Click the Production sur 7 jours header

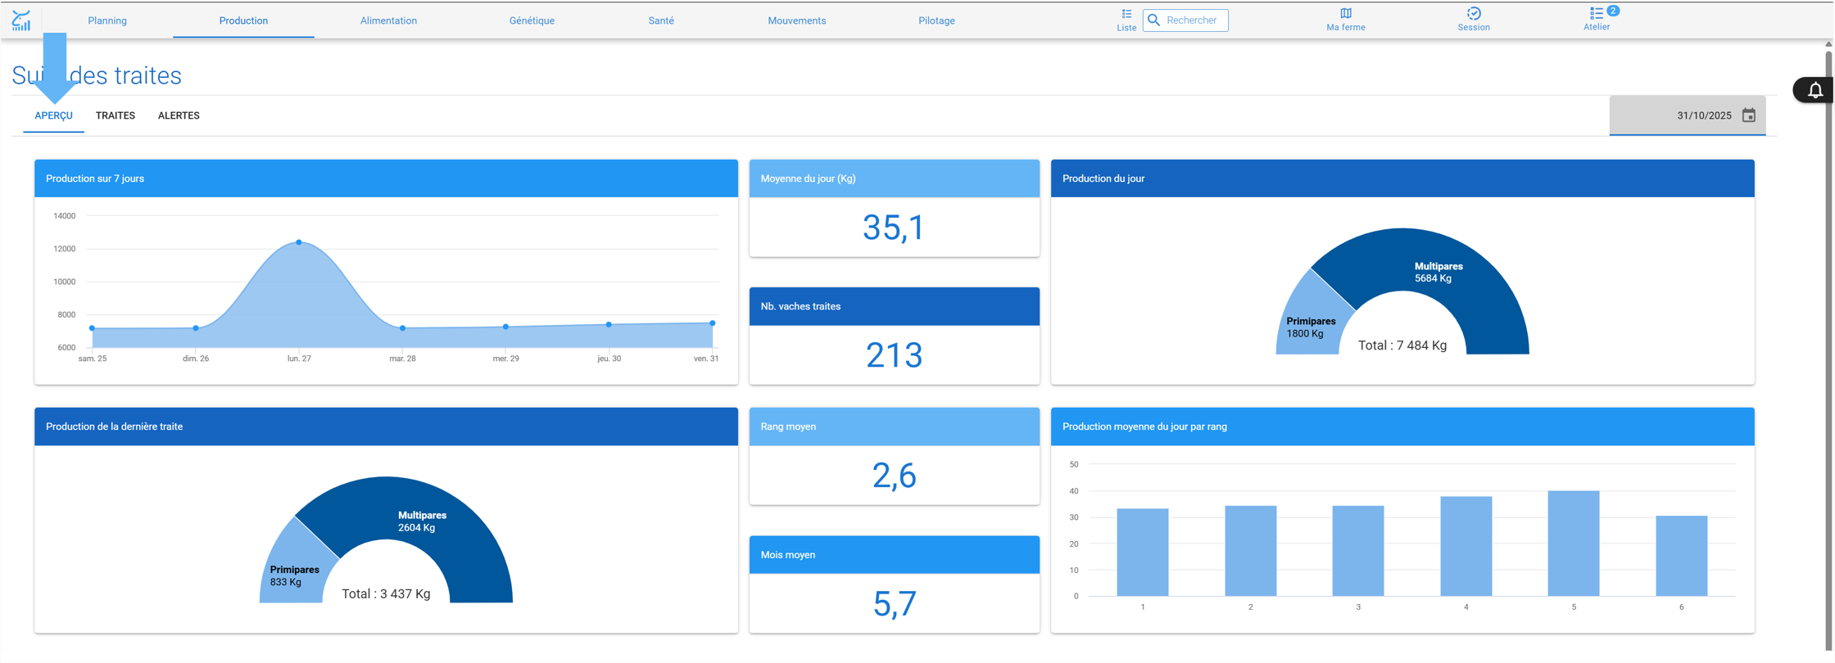tap(386, 178)
